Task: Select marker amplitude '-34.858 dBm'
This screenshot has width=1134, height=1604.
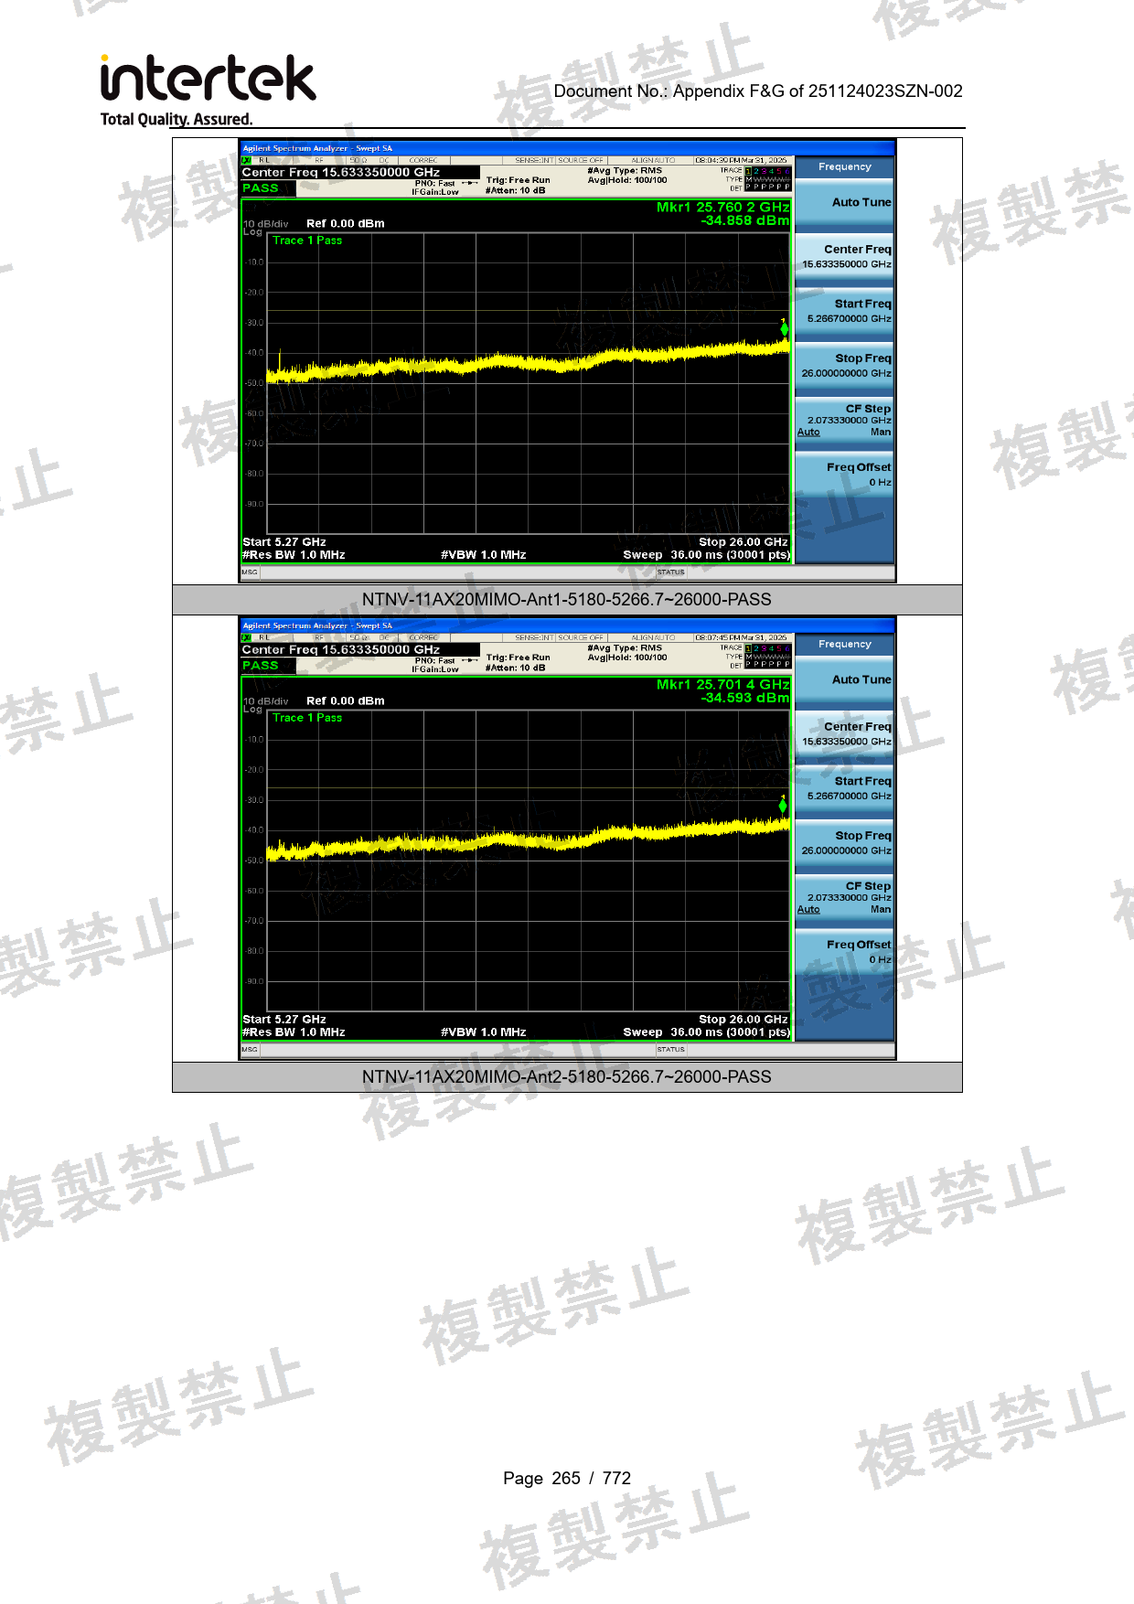Action: 744,220
